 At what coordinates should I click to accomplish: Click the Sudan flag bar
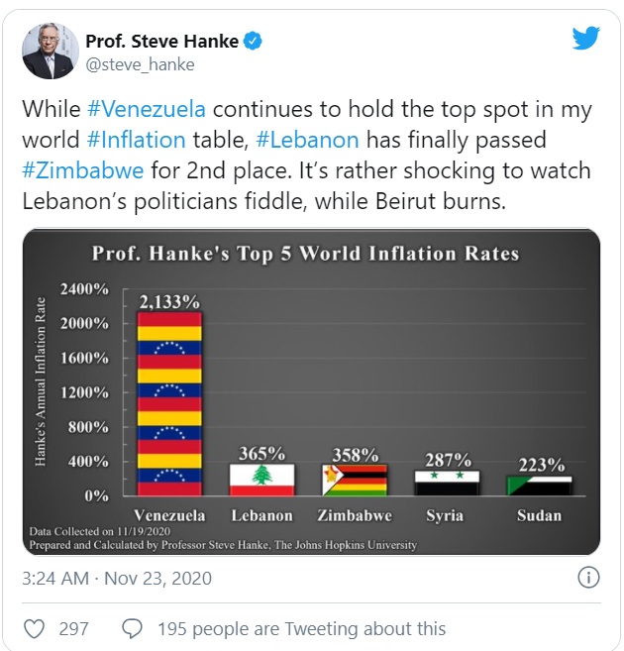pyautogui.click(x=540, y=487)
